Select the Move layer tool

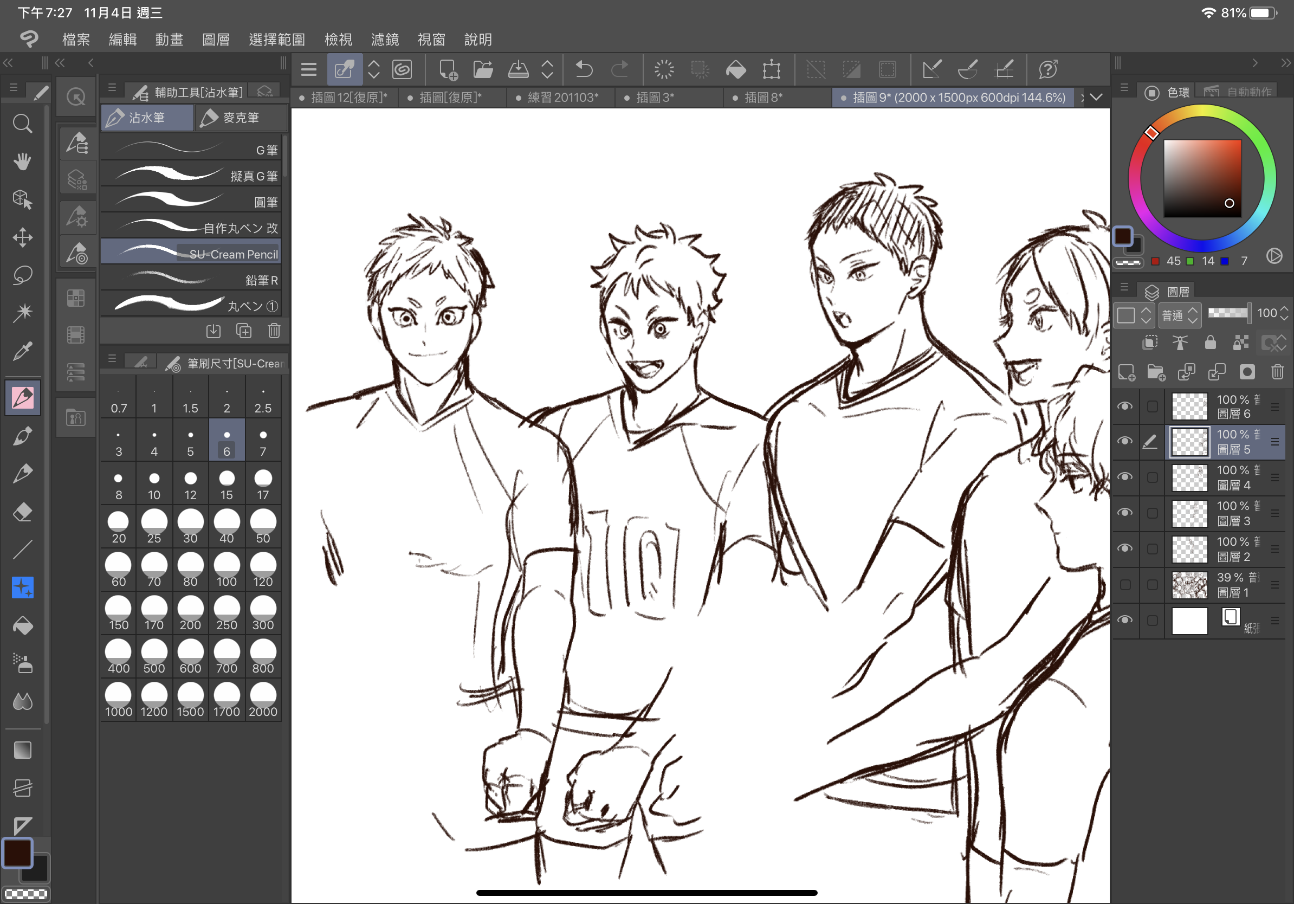click(23, 237)
